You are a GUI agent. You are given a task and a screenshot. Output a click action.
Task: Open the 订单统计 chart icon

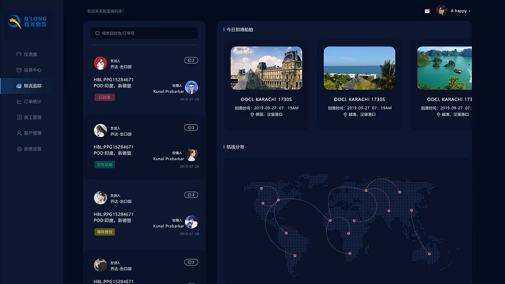tap(19, 101)
